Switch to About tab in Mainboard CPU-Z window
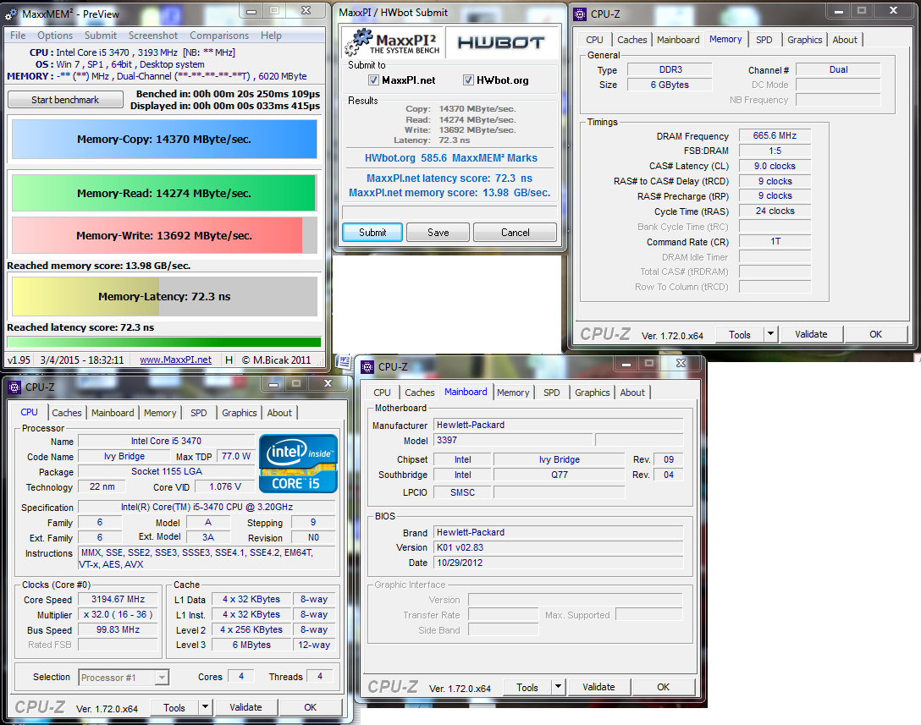 pyautogui.click(x=632, y=393)
